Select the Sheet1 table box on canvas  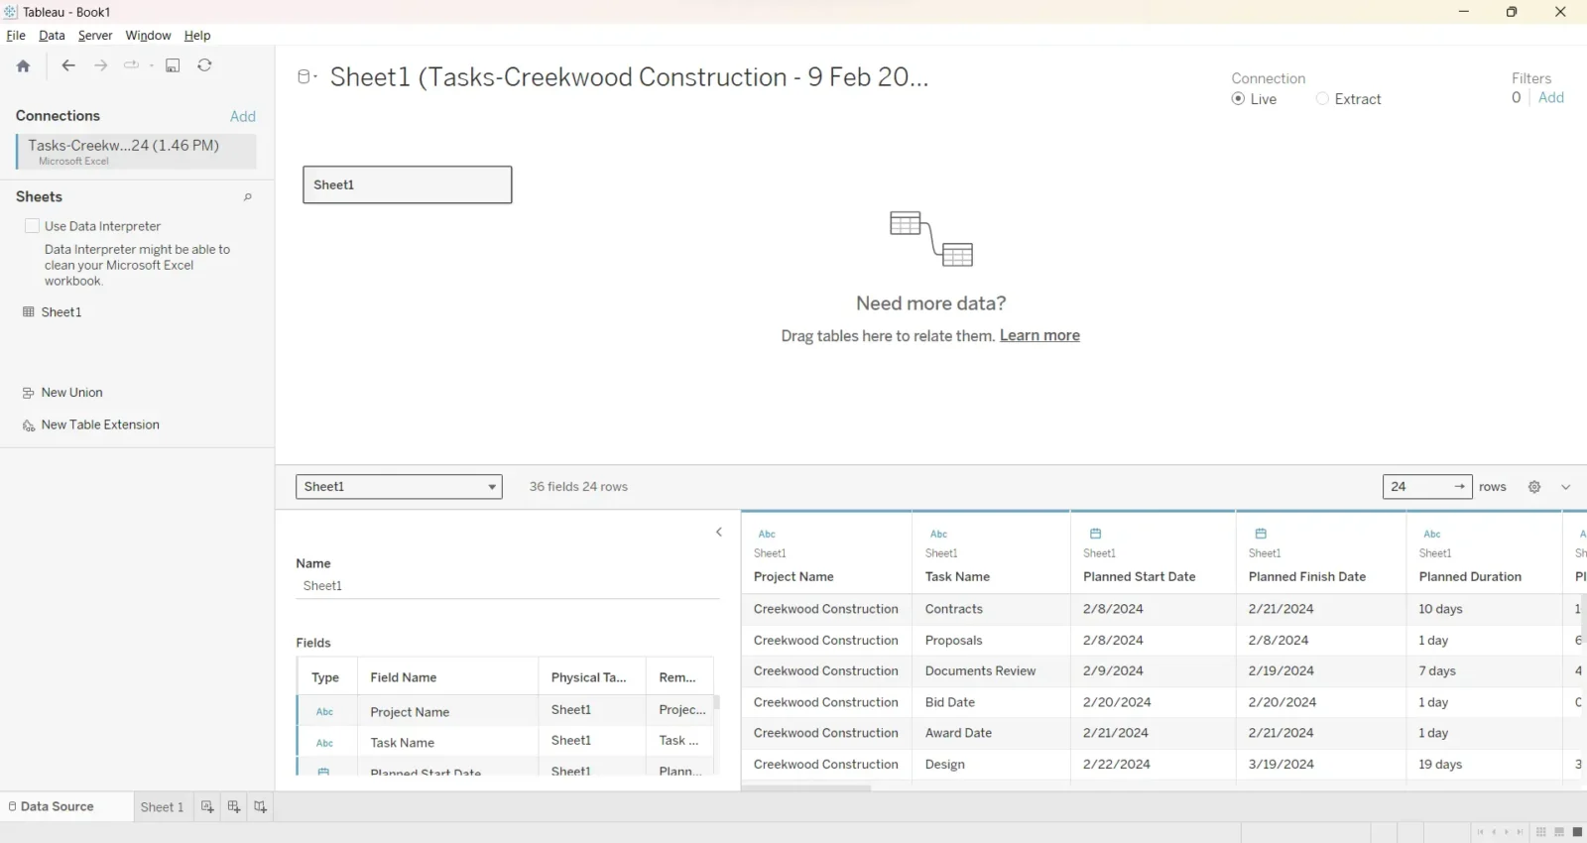pos(408,184)
